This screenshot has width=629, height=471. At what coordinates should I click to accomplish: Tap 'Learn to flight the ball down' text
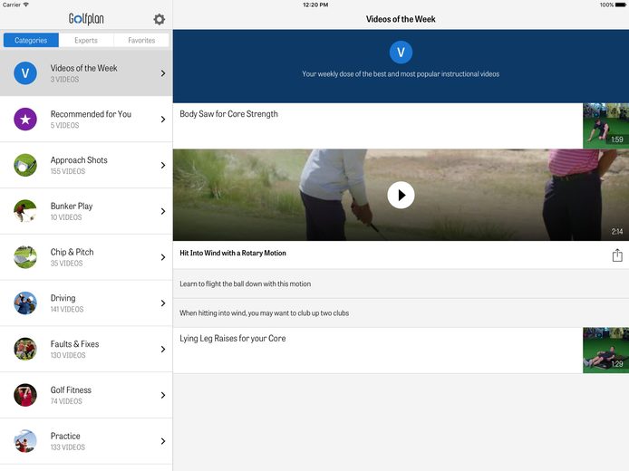[245, 284]
